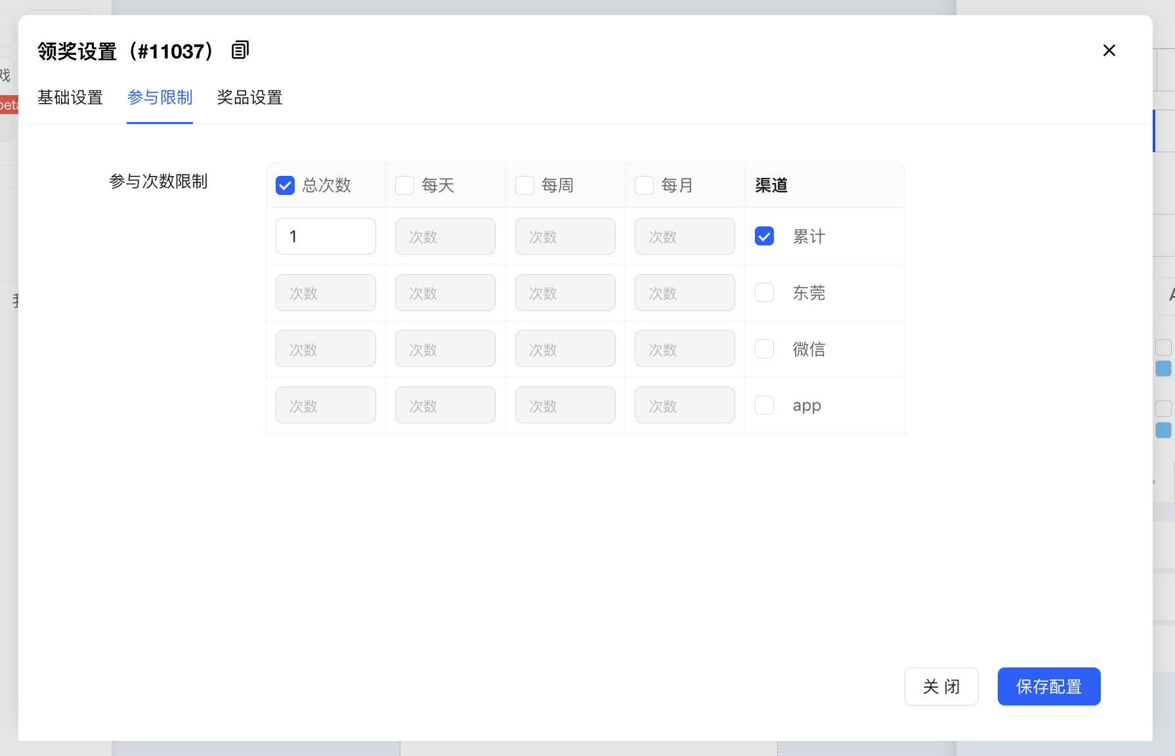The image size is (1175, 756).
Task: Select the 参与限制 tab
Action: [x=160, y=98]
